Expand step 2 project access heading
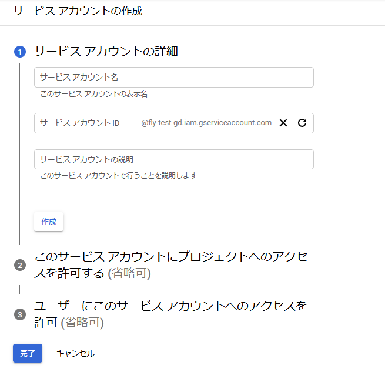The image size is (385, 375). [x=170, y=264]
